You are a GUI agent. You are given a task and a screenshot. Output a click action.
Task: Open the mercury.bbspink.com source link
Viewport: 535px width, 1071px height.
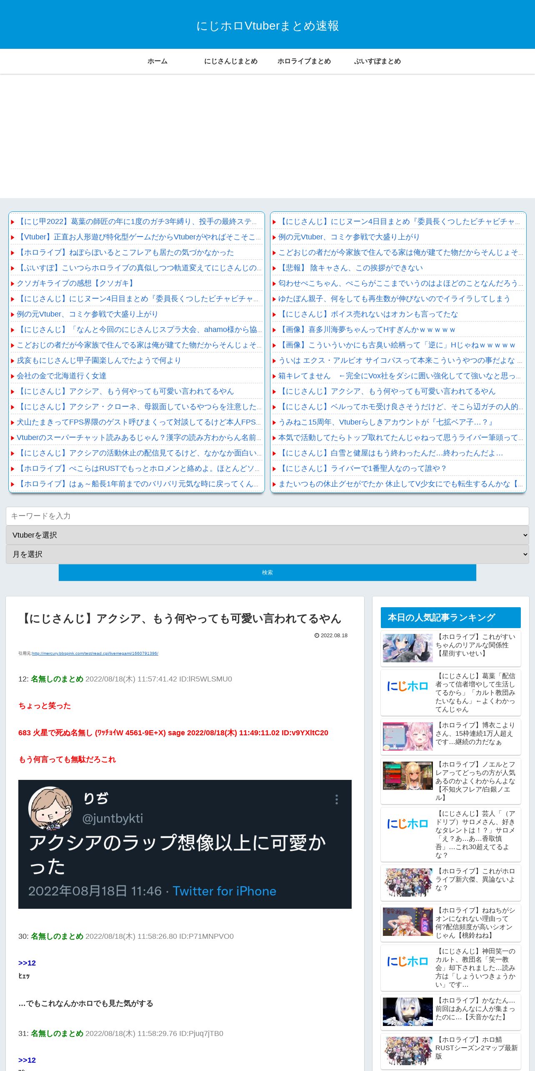click(95, 654)
